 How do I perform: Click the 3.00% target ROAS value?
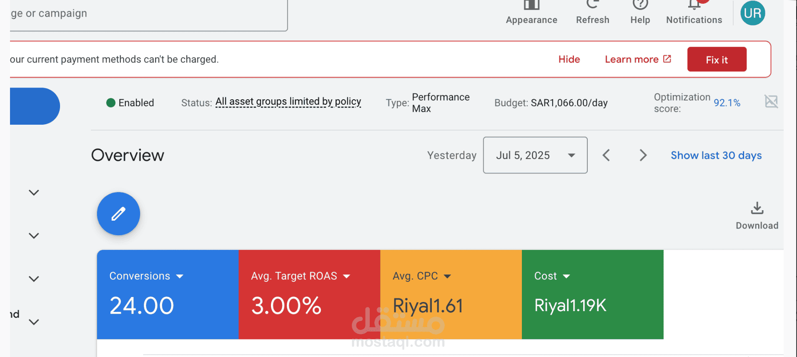(286, 306)
